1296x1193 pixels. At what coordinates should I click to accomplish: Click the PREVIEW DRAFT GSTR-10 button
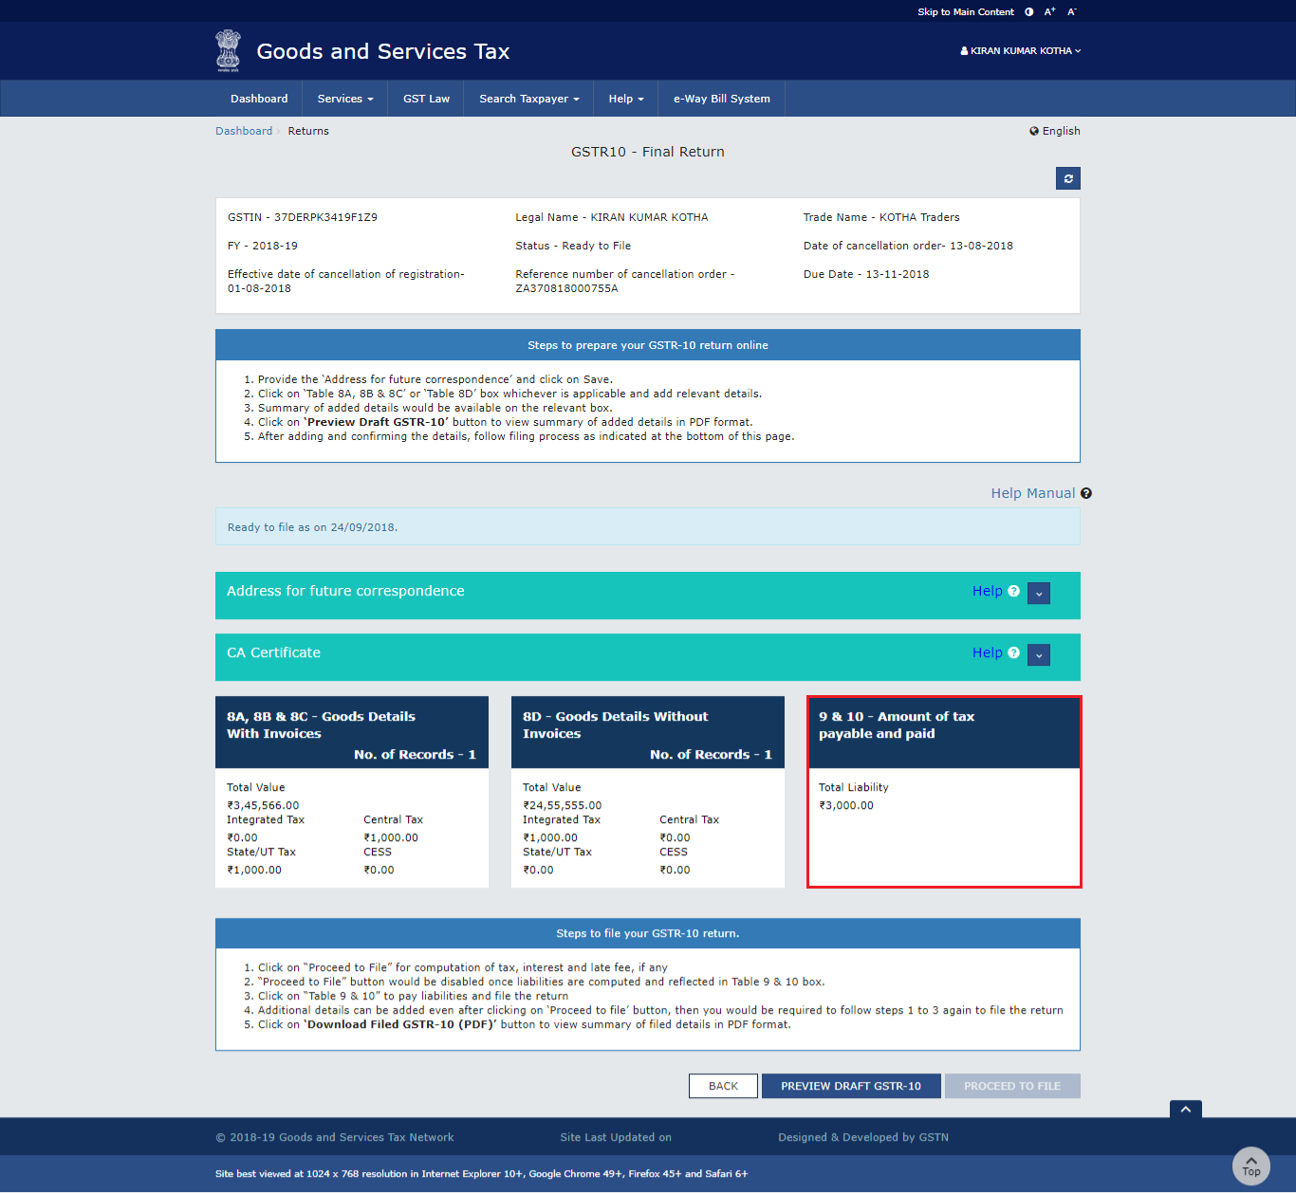(x=850, y=1085)
